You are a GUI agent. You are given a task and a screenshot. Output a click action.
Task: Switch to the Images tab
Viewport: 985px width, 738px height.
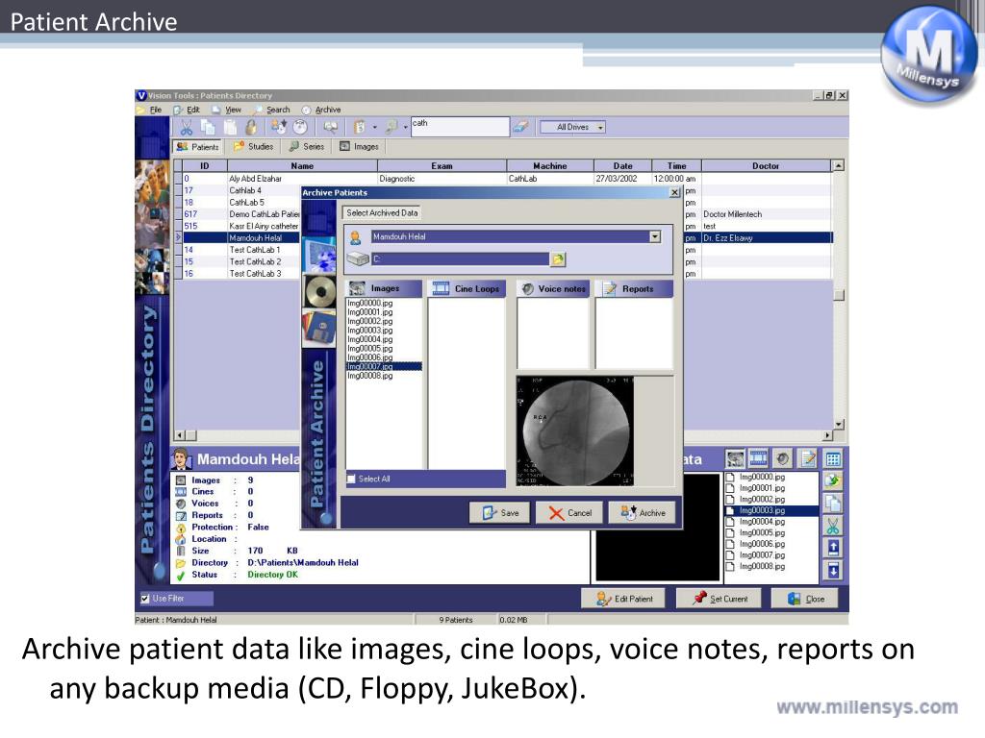[x=360, y=147]
